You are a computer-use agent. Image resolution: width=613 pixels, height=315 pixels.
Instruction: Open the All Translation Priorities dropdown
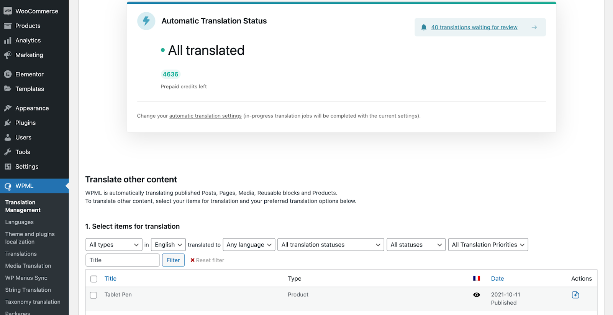pos(488,245)
